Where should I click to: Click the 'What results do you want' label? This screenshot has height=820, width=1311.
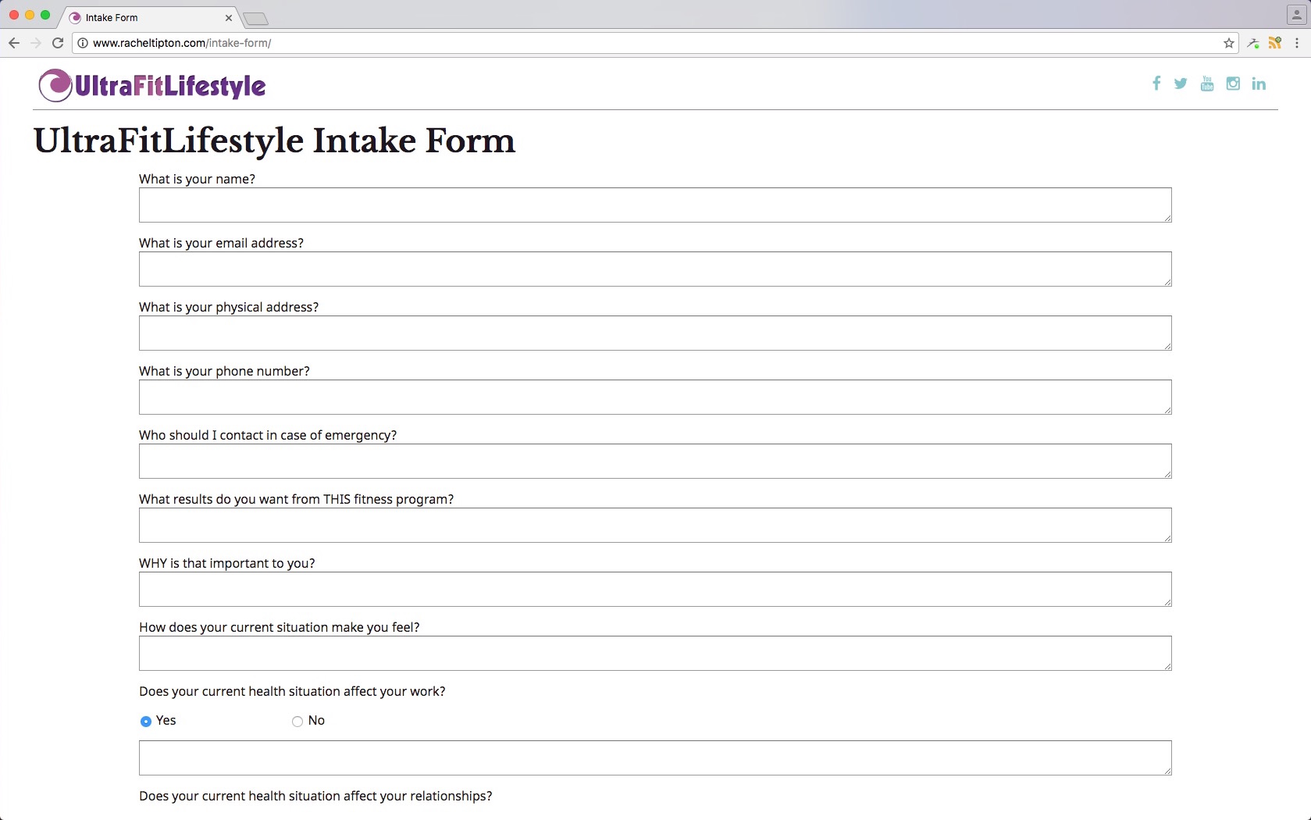point(296,499)
